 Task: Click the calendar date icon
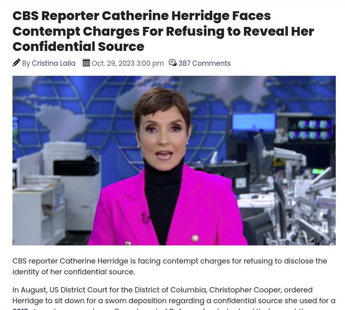click(86, 63)
